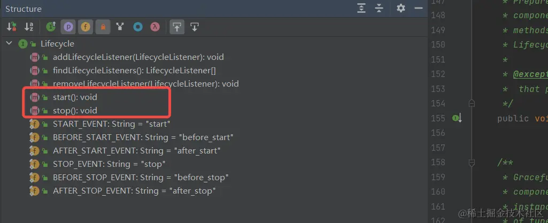Select the start(): void method
Image resolution: width=548 pixels, height=223 pixels.
click(x=75, y=97)
